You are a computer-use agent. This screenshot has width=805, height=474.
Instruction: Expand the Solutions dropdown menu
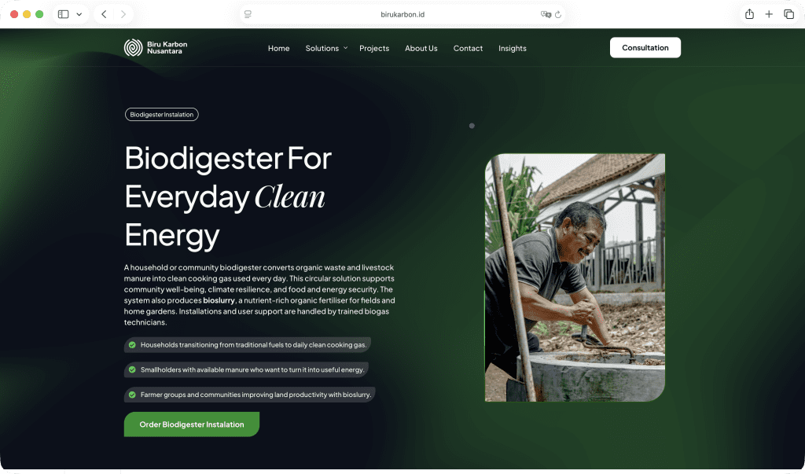click(326, 48)
